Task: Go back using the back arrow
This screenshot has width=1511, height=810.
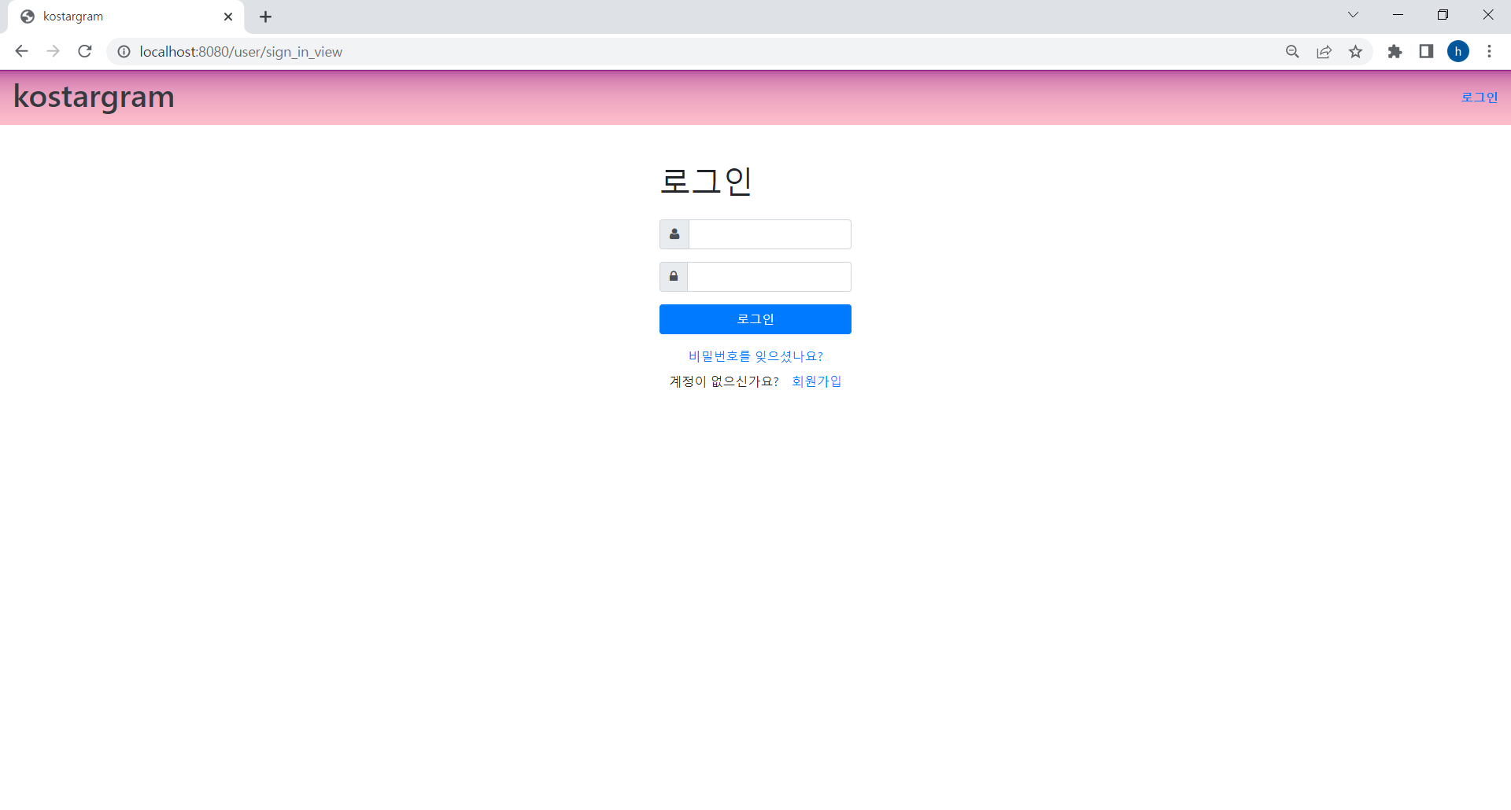Action: point(21,51)
